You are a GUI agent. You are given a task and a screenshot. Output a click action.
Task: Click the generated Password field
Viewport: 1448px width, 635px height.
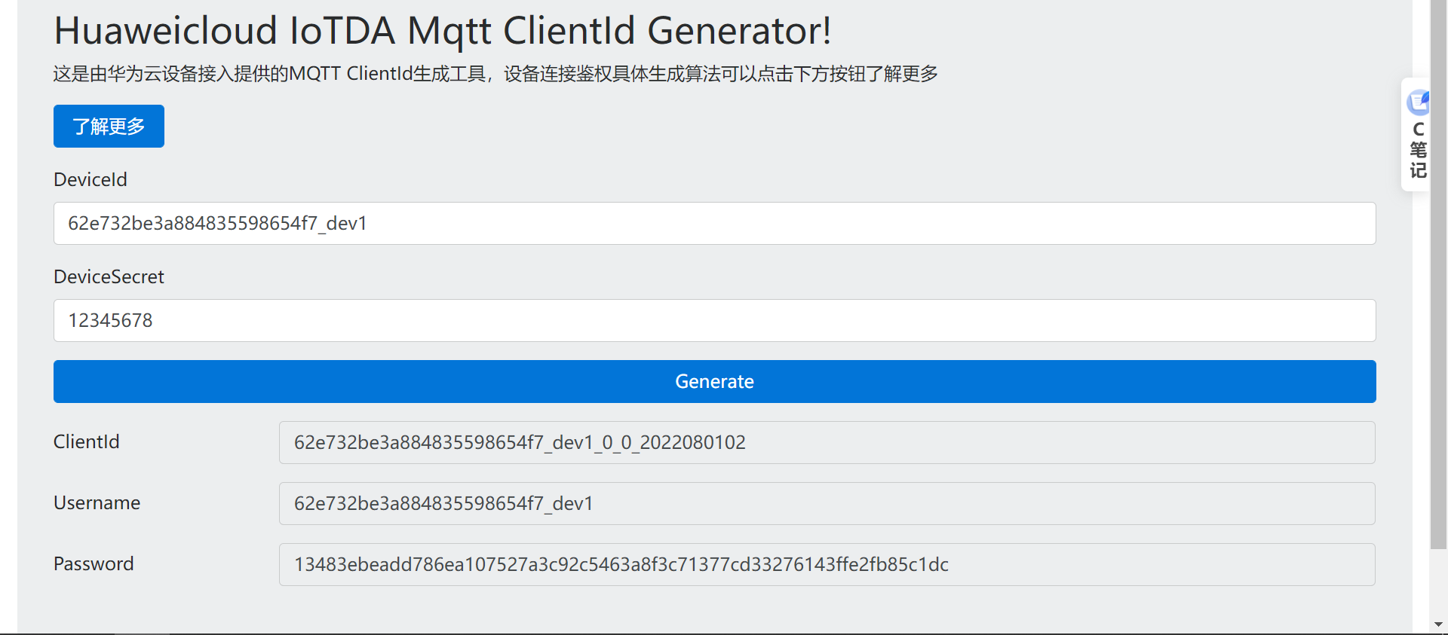(x=827, y=564)
